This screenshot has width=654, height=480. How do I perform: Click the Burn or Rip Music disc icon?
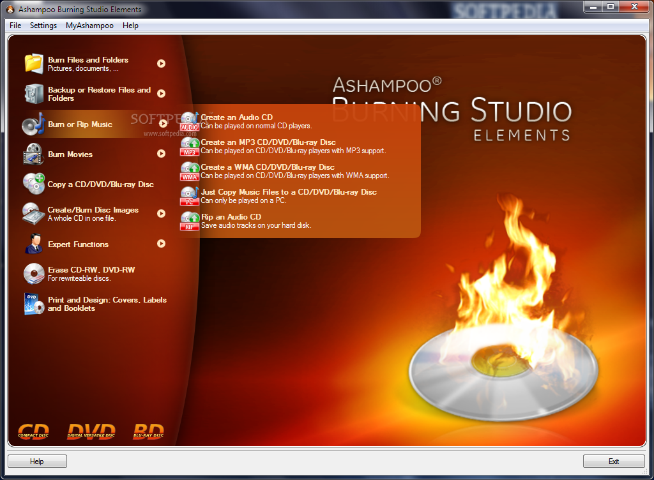[34, 124]
